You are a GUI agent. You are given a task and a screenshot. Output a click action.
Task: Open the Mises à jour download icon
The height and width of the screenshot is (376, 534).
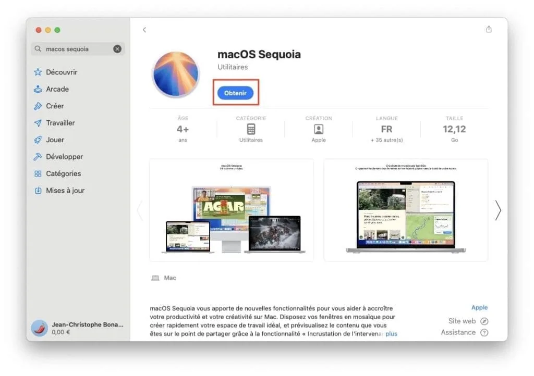(x=38, y=191)
